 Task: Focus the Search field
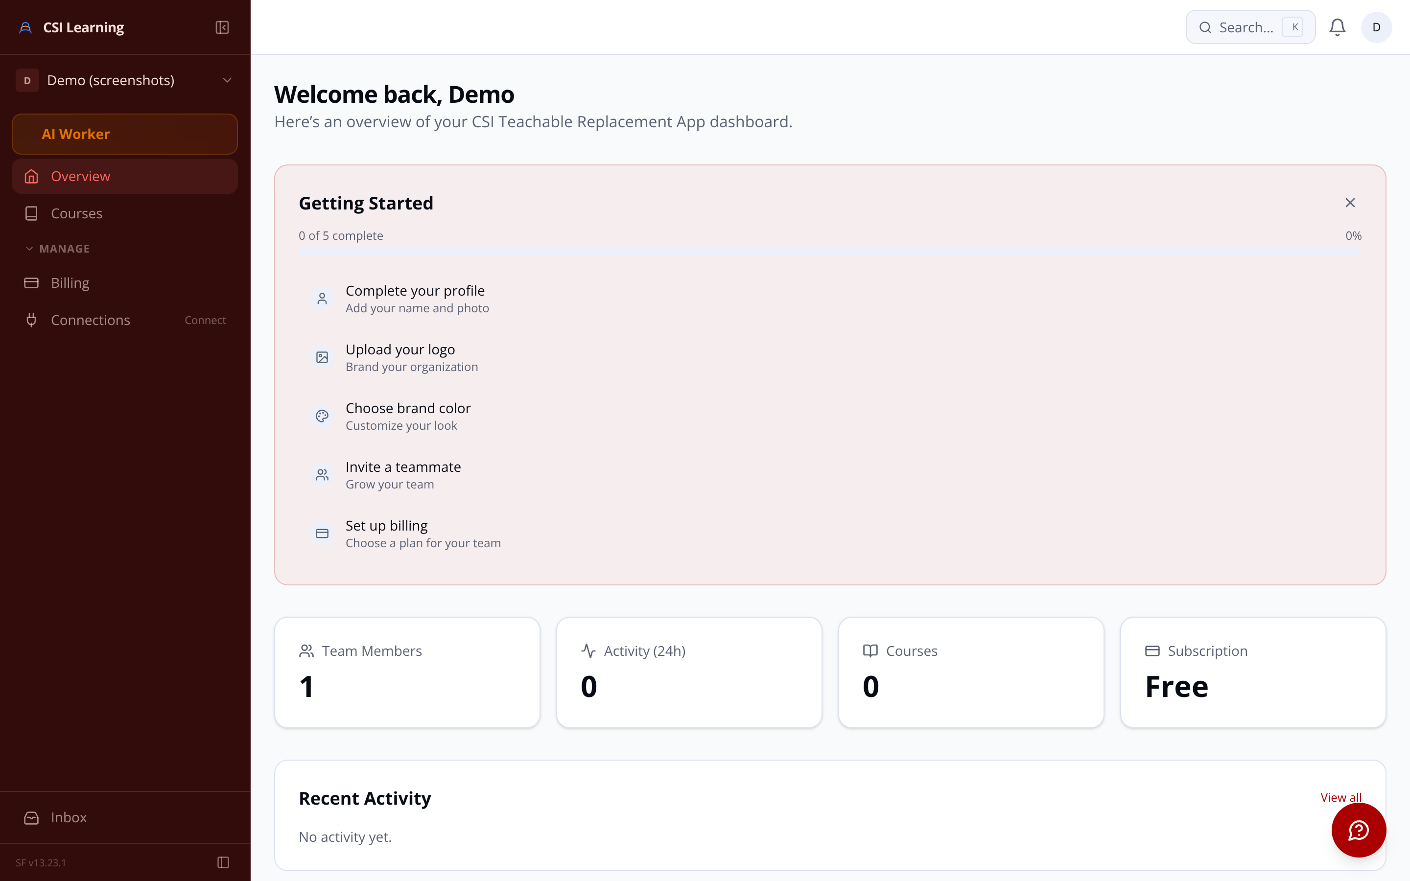pyautogui.click(x=1250, y=27)
